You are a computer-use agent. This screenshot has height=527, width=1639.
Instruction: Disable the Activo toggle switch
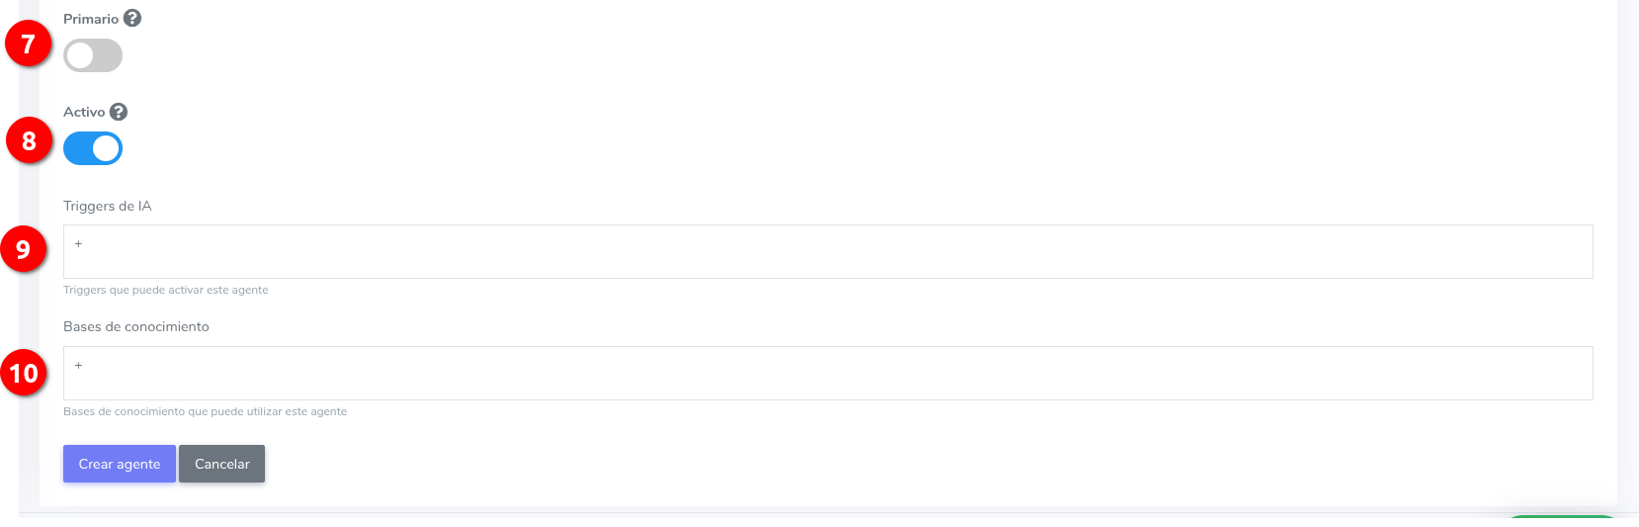coord(93,148)
